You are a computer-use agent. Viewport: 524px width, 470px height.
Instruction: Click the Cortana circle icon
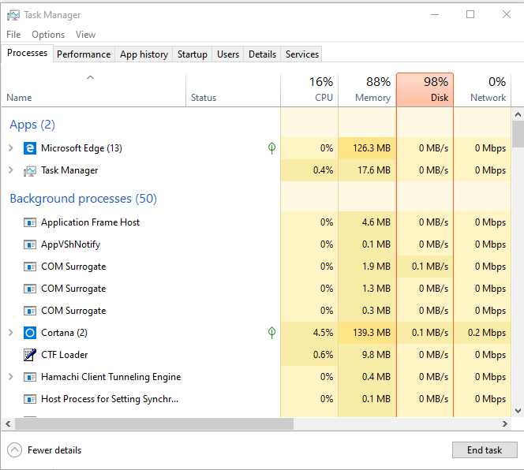tap(30, 333)
